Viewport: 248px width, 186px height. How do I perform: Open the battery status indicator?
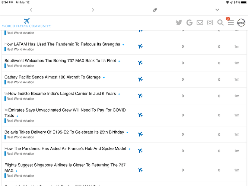(x=244, y=2)
